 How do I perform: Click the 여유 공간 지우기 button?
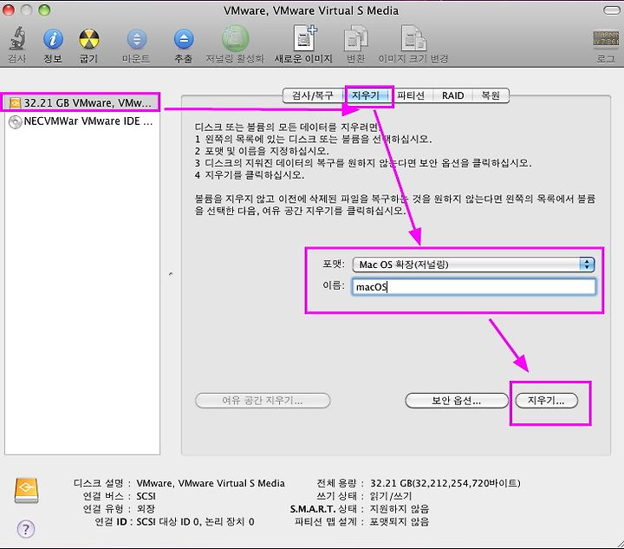coord(263,401)
